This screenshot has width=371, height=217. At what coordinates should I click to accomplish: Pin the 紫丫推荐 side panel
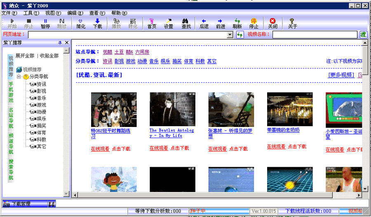[x=60, y=43]
